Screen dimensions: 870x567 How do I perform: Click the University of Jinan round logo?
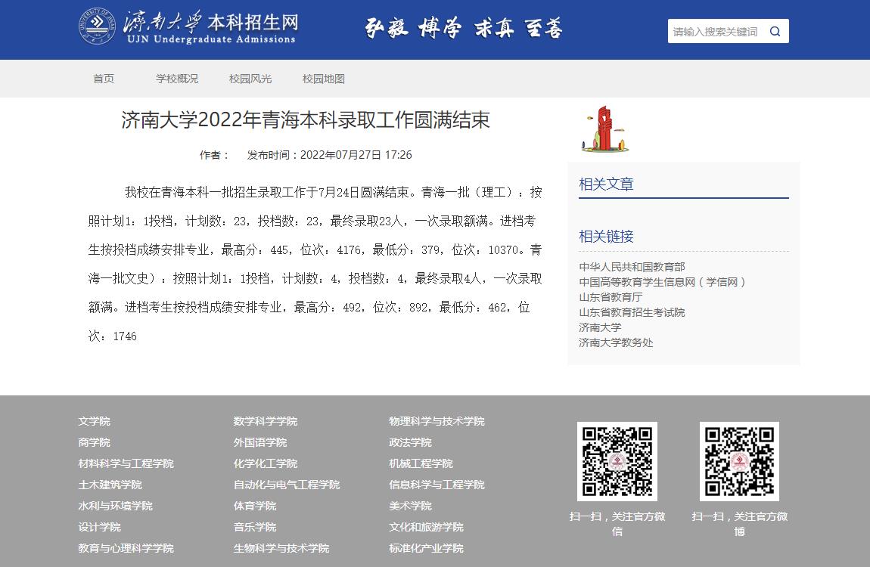(98, 26)
